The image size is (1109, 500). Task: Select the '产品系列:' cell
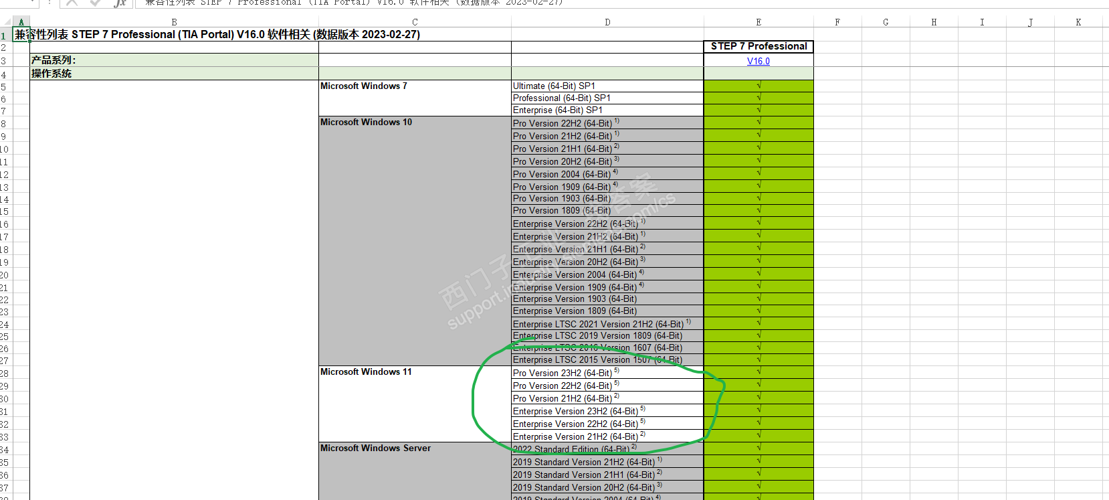click(174, 60)
